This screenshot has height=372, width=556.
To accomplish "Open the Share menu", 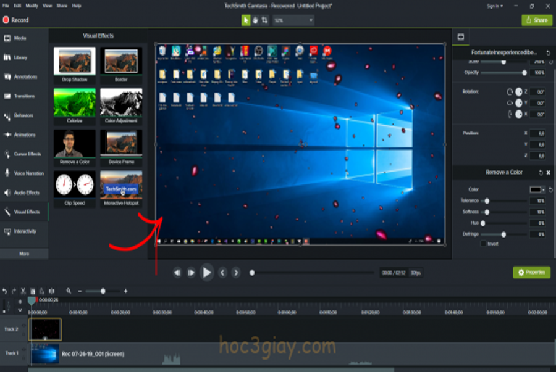I will (x=62, y=6).
